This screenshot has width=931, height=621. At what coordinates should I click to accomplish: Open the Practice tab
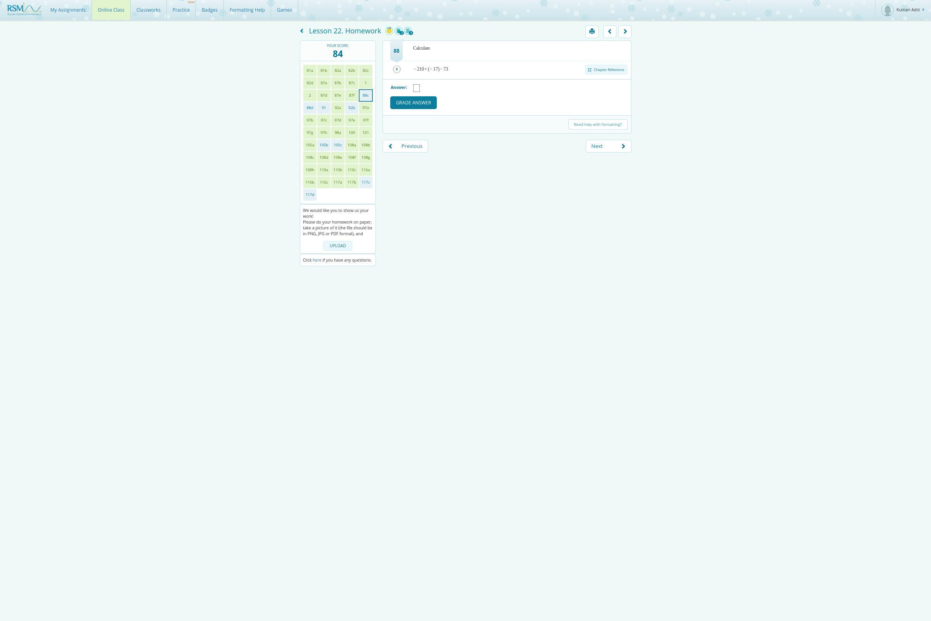pos(181,10)
